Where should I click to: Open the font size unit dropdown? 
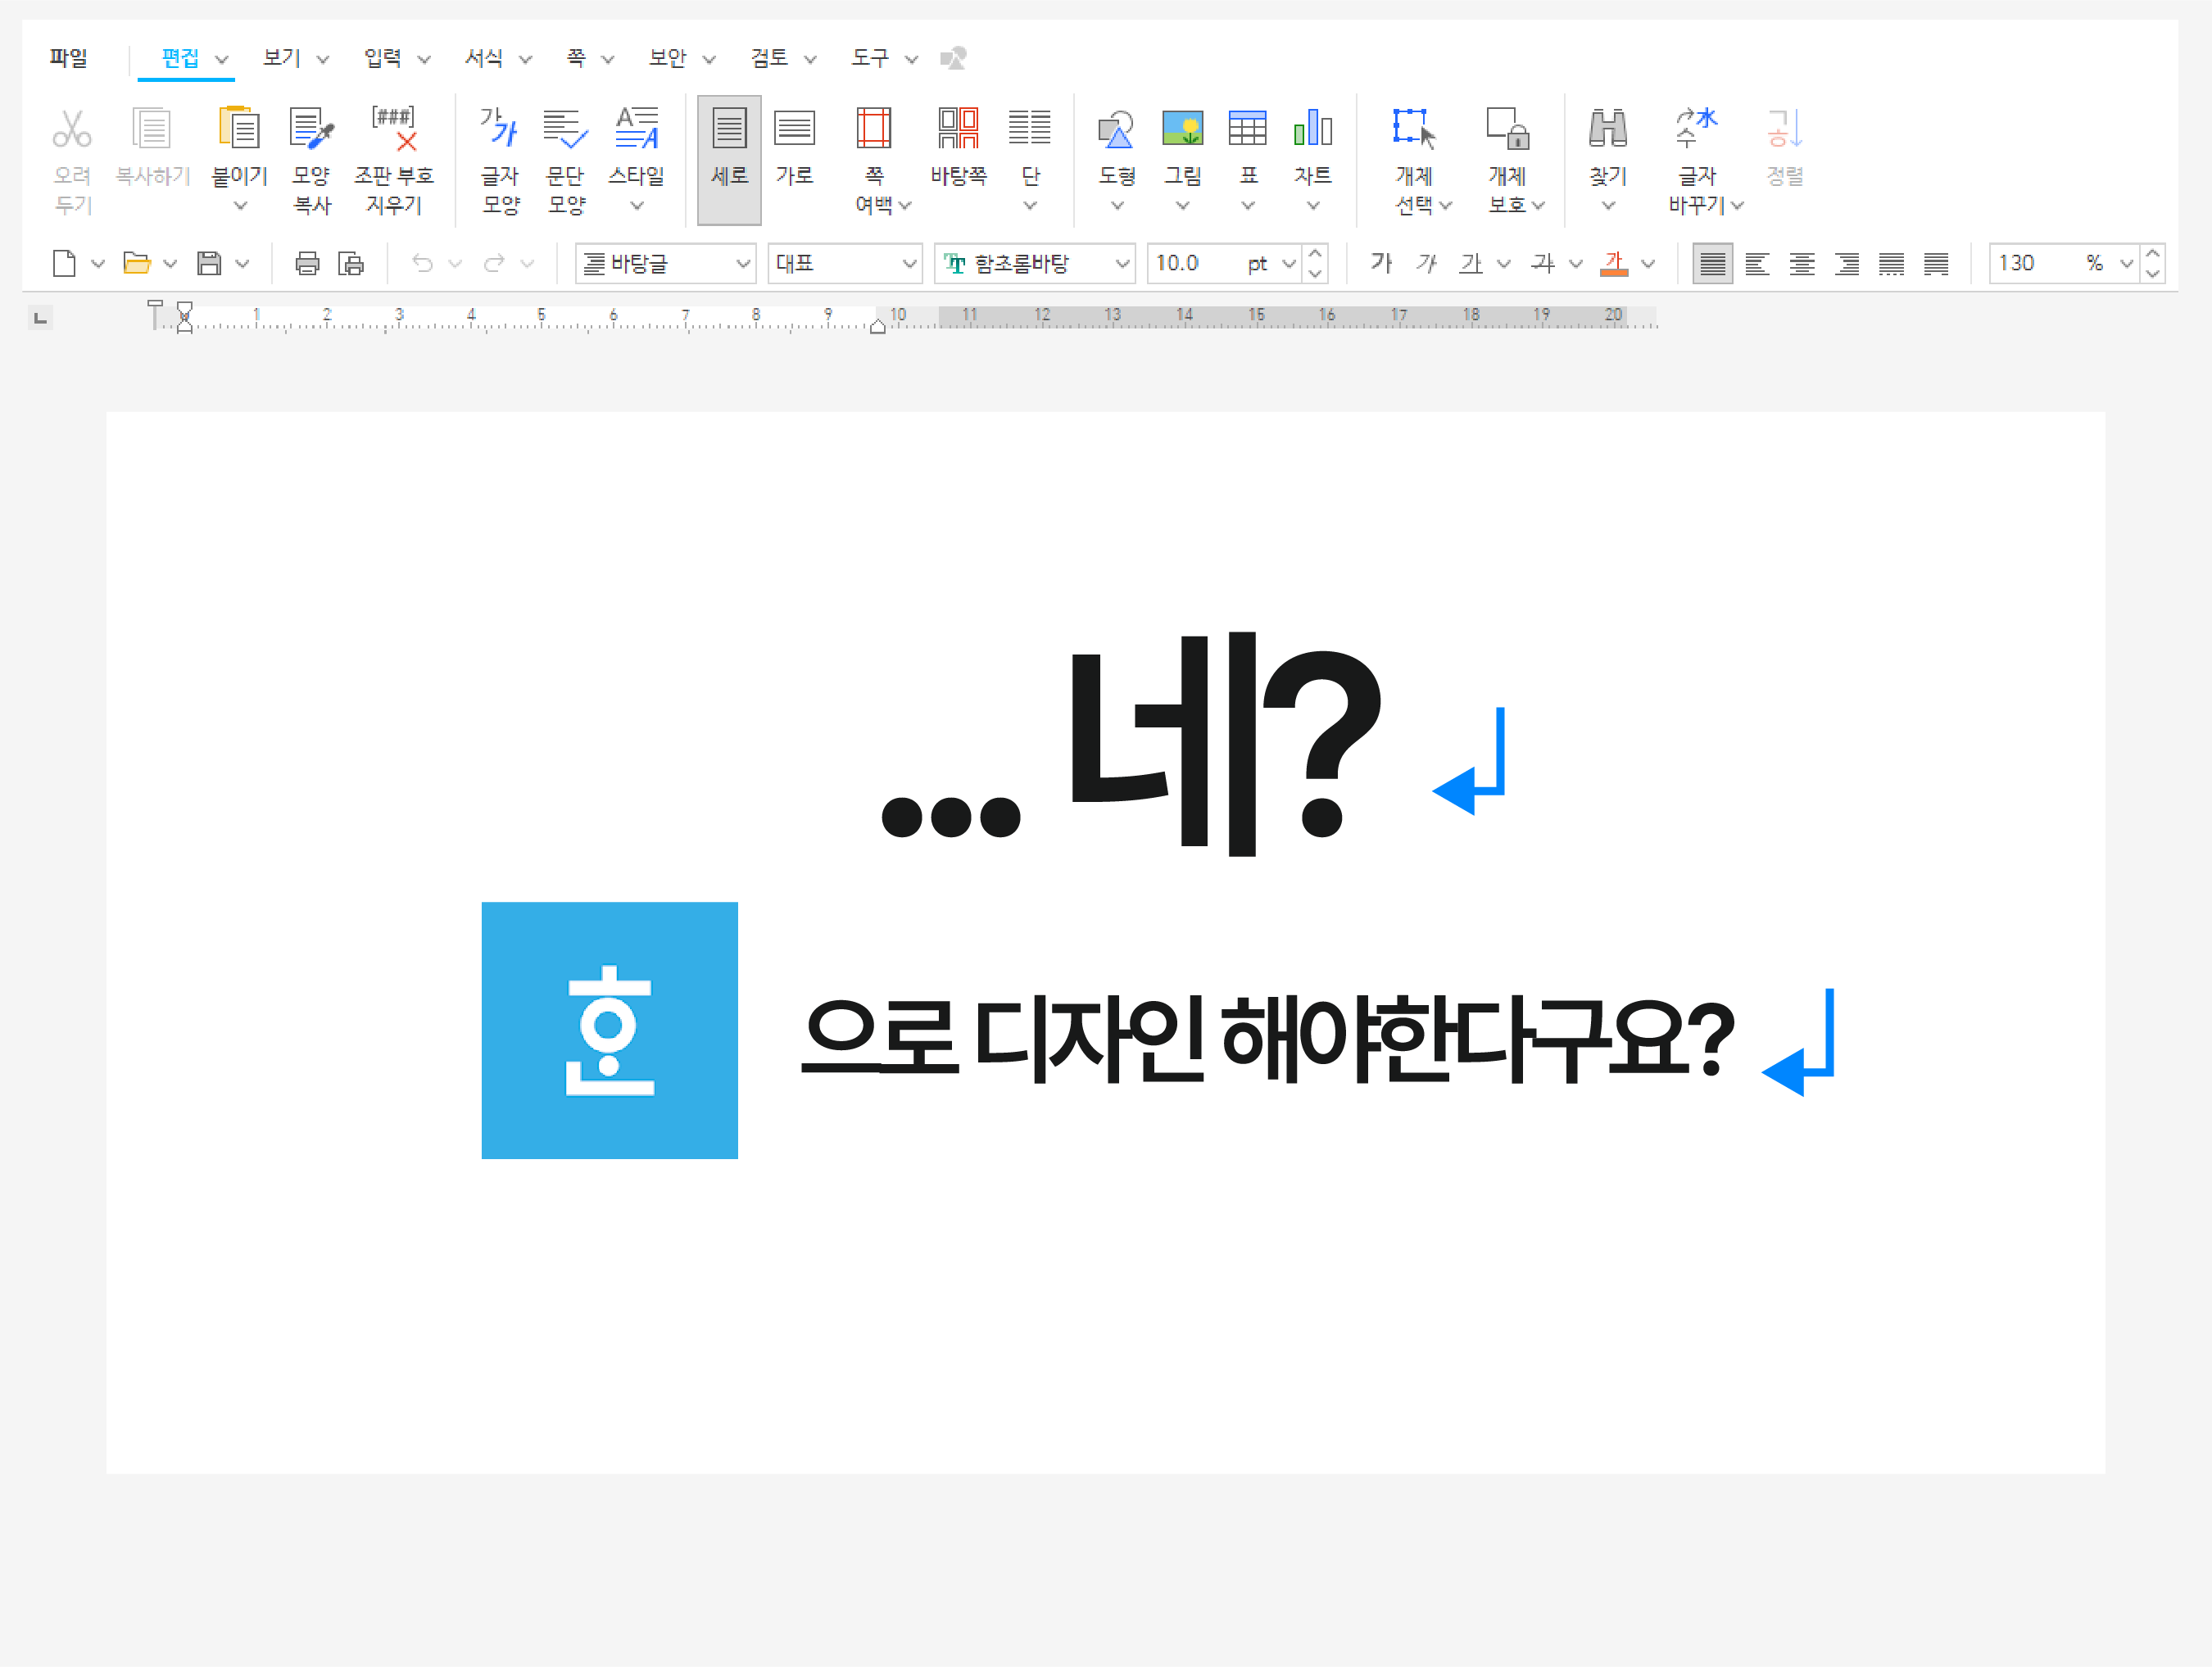point(1288,264)
